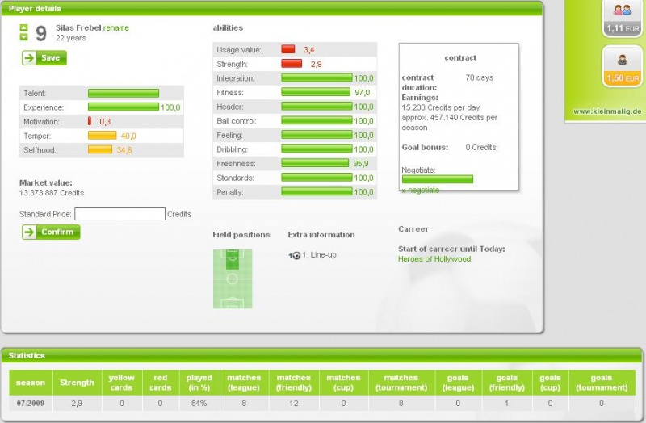
Task: Focus the Standard Price input field
Action: pyautogui.click(x=120, y=214)
